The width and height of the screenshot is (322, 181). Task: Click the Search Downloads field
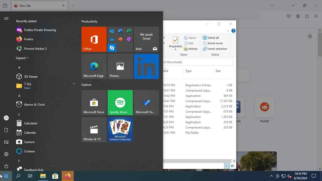click(x=198, y=62)
